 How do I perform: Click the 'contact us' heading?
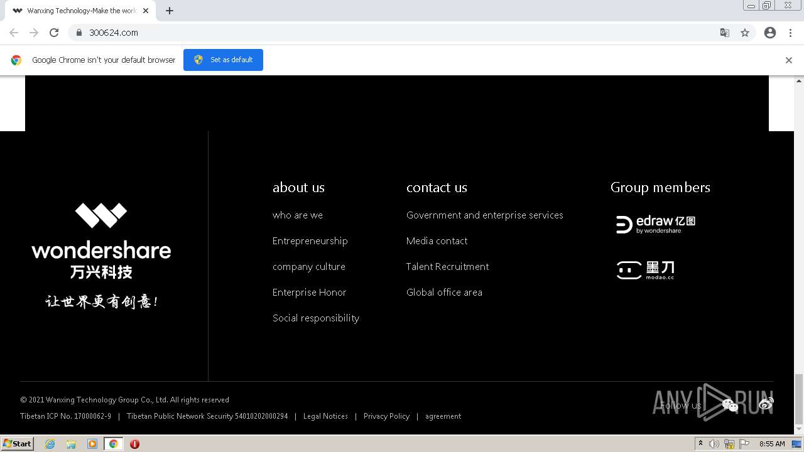point(437,188)
